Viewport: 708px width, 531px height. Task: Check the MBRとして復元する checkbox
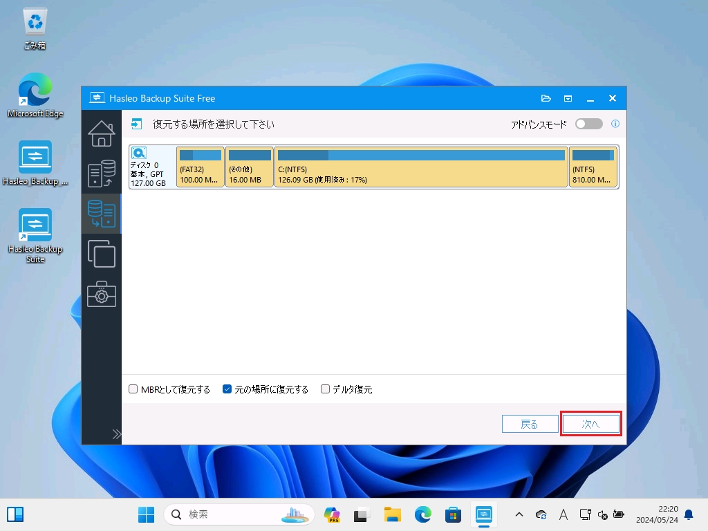point(133,389)
